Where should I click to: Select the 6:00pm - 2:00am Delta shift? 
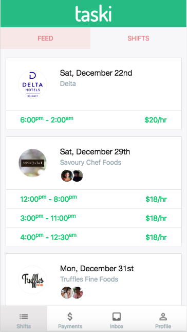coord(93,120)
